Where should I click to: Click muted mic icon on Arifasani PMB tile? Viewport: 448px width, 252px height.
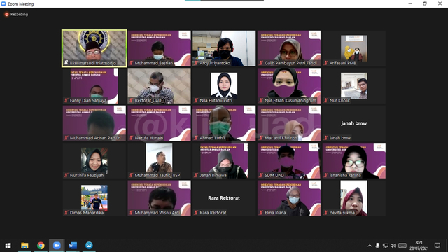point(326,63)
